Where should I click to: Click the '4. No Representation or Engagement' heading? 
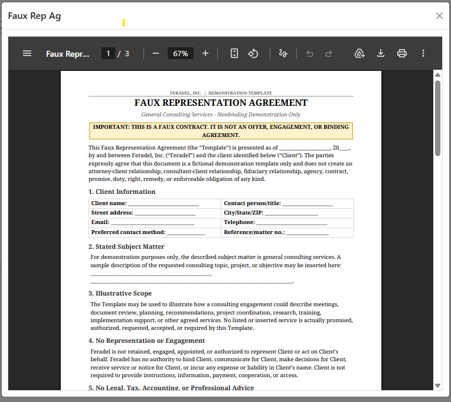pos(146,341)
